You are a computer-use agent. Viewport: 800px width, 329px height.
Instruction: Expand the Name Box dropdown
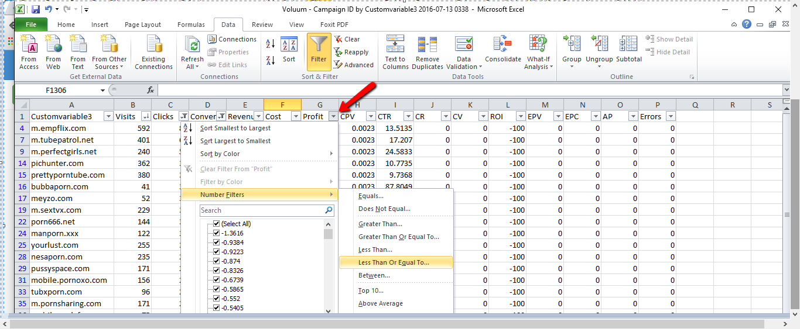pos(103,90)
